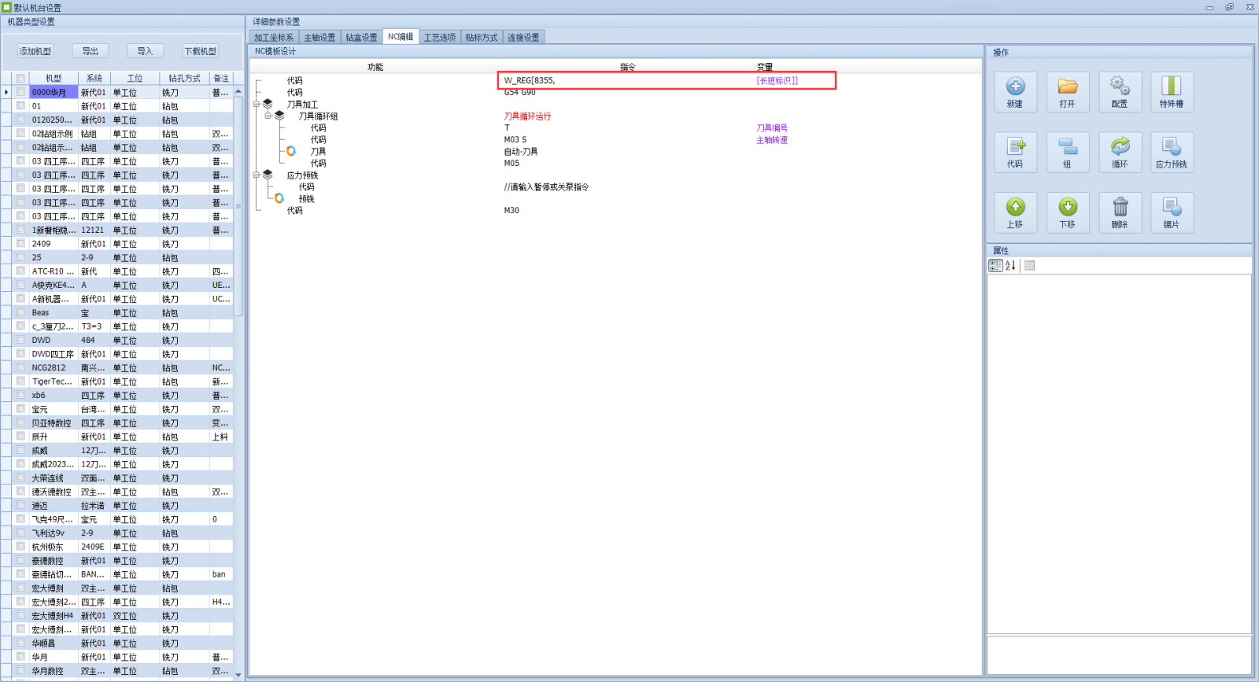1259x682 pixels.
Task: Click the 导入 import button
Action: click(146, 51)
